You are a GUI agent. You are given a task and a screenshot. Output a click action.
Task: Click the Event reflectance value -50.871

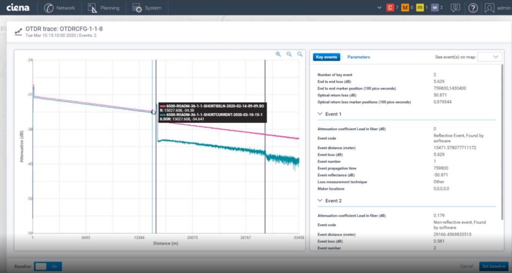(x=440, y=175)
